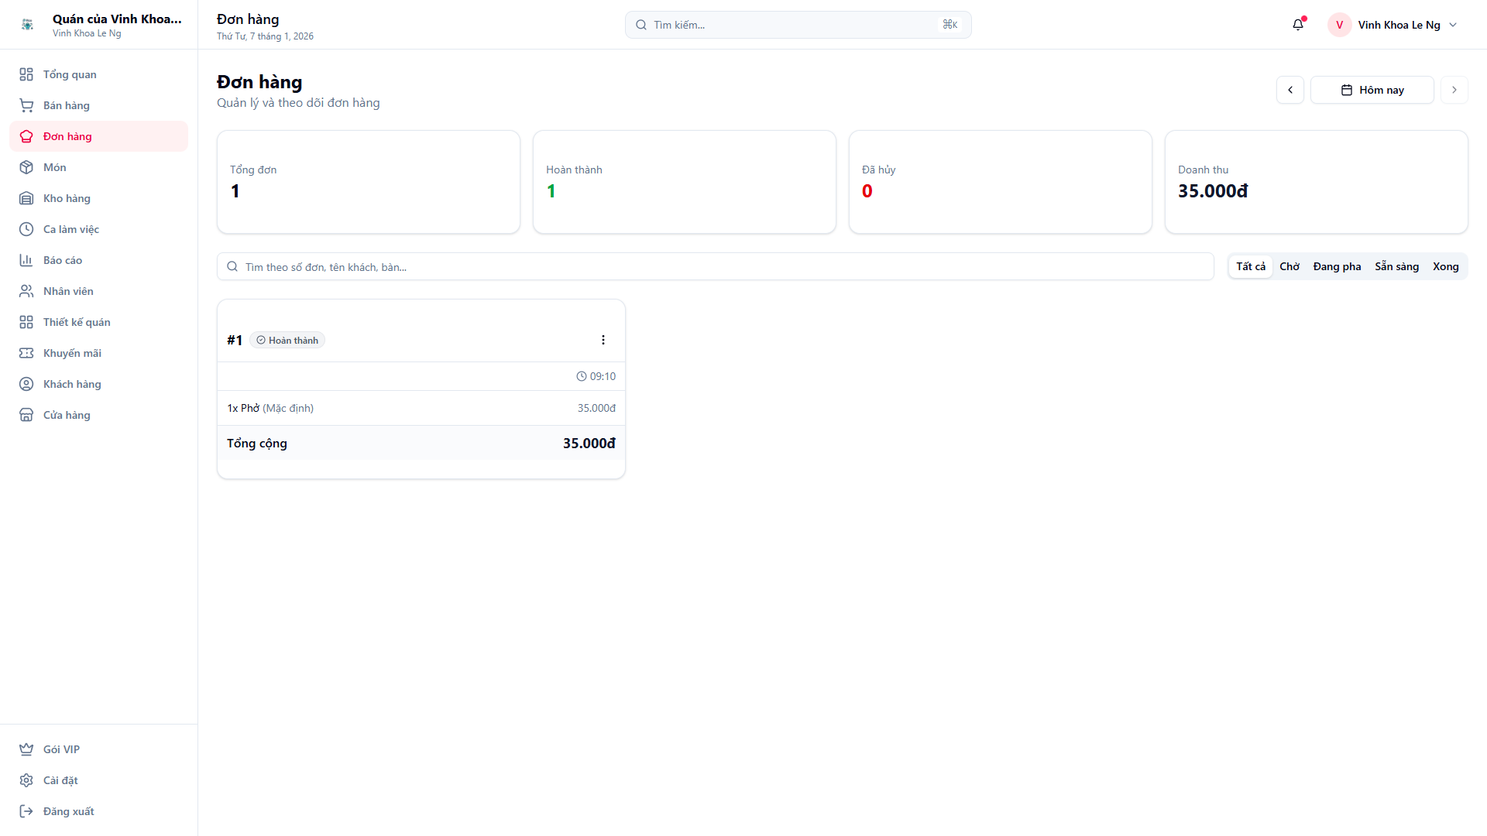1487x836 pixels.
Task: Select the Báo cáo chart icon
Action: pos(27,260)
